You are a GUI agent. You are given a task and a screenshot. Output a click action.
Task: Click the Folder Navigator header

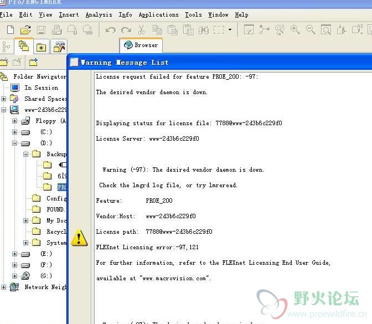pos(40,76)
